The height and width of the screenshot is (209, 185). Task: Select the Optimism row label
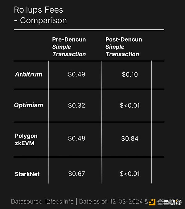[x=29, y=105]
